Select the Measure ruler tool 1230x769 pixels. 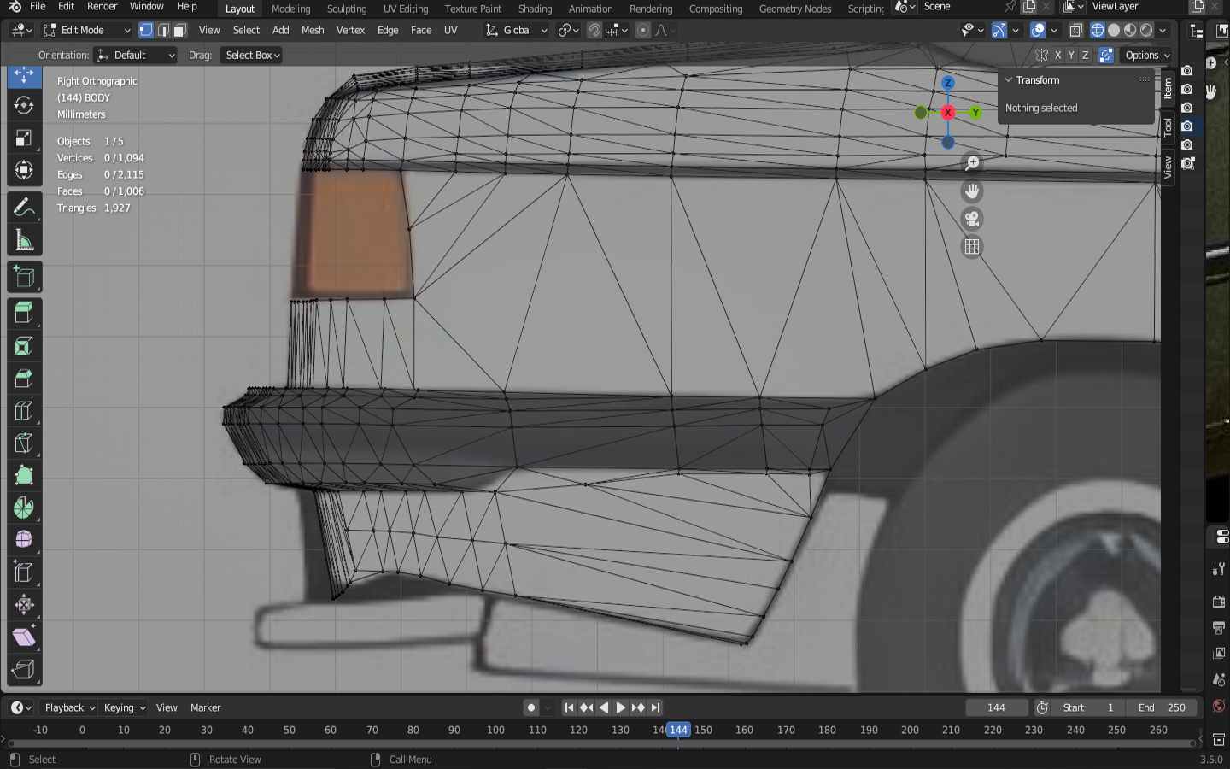24,241
